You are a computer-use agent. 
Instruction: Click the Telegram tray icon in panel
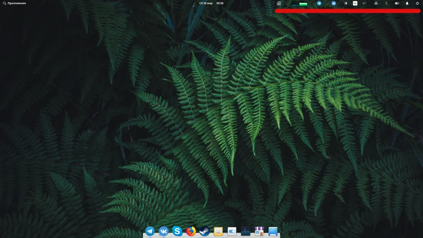coord(319,3)
